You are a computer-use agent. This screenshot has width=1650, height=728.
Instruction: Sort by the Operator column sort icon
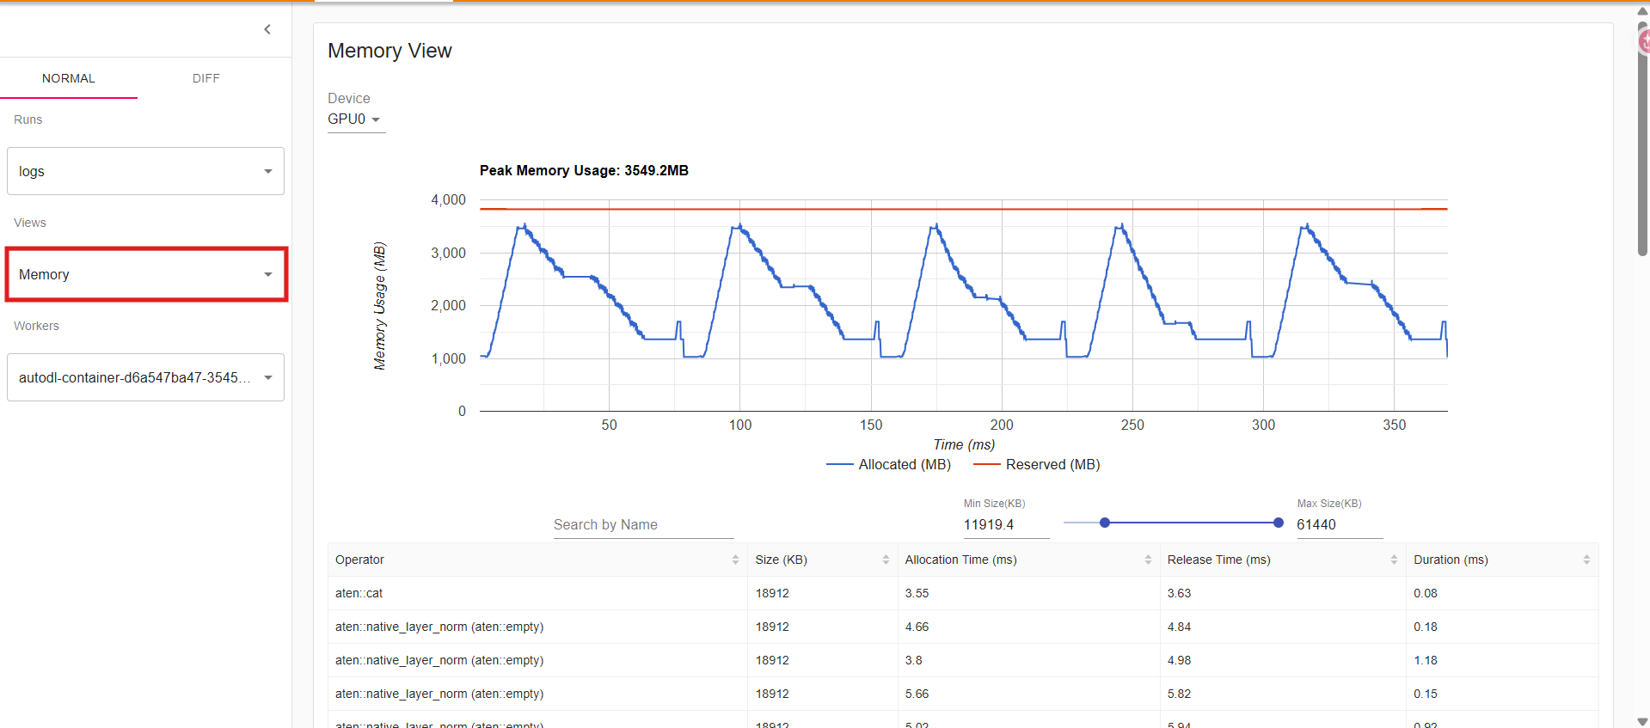point(735,560)
